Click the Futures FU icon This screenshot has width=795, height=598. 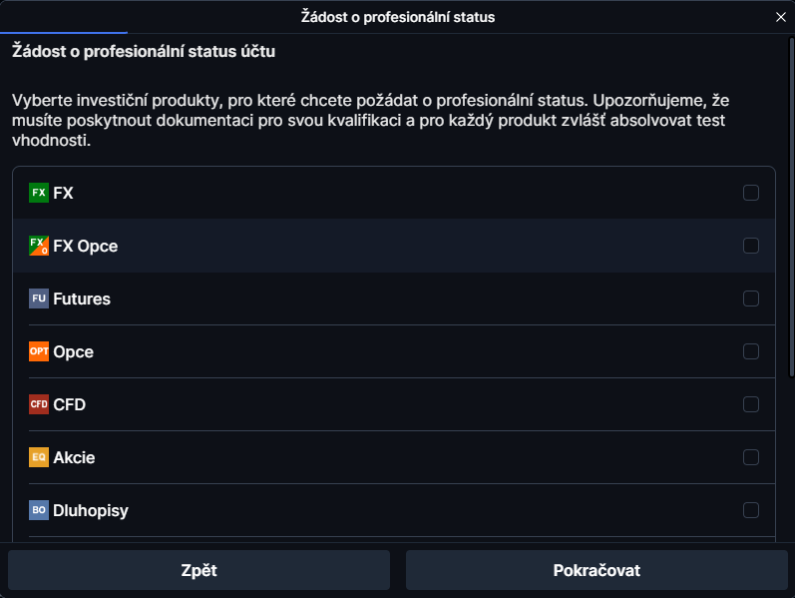(39, 299)
